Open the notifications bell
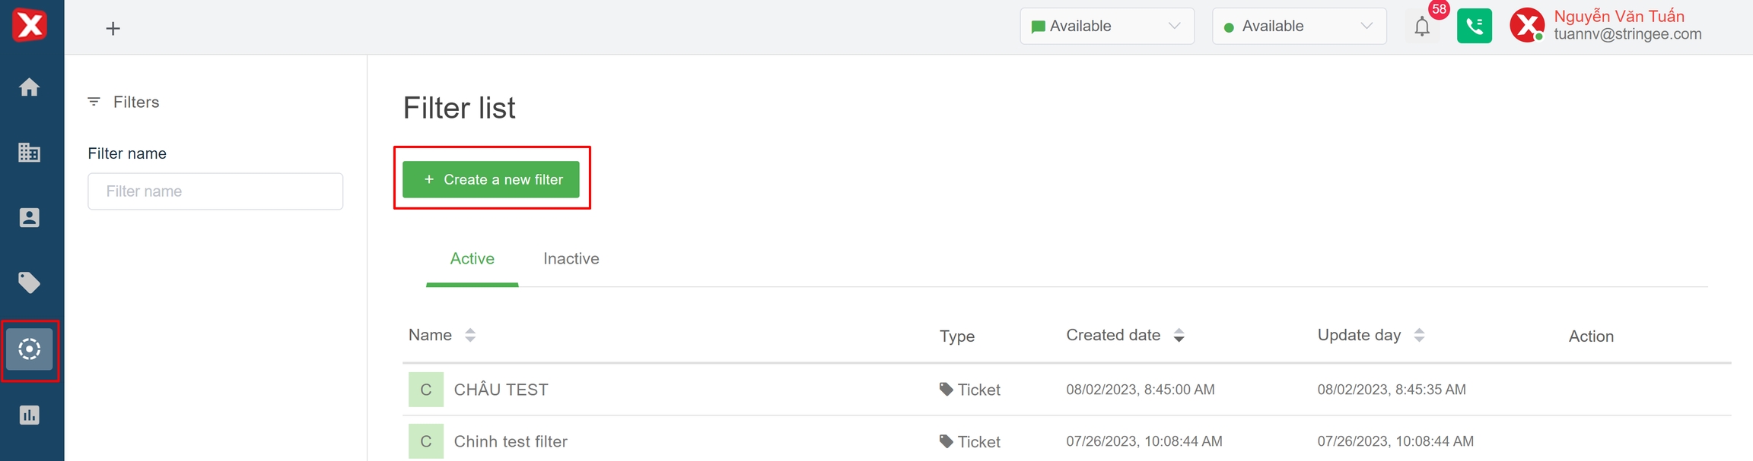This screenshot has height=461, width=1753. coord(1421,27)
